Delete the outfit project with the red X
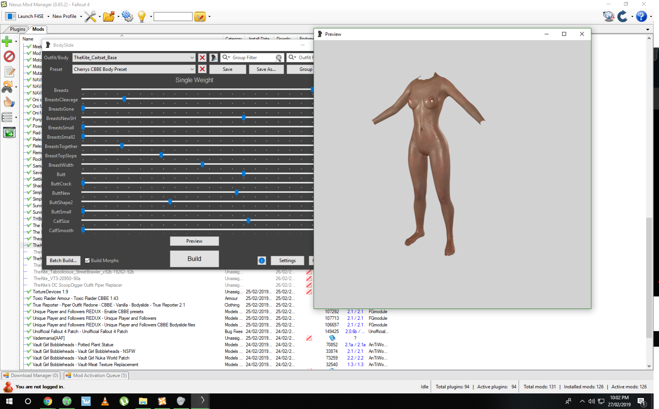 (x=202, y=58)
